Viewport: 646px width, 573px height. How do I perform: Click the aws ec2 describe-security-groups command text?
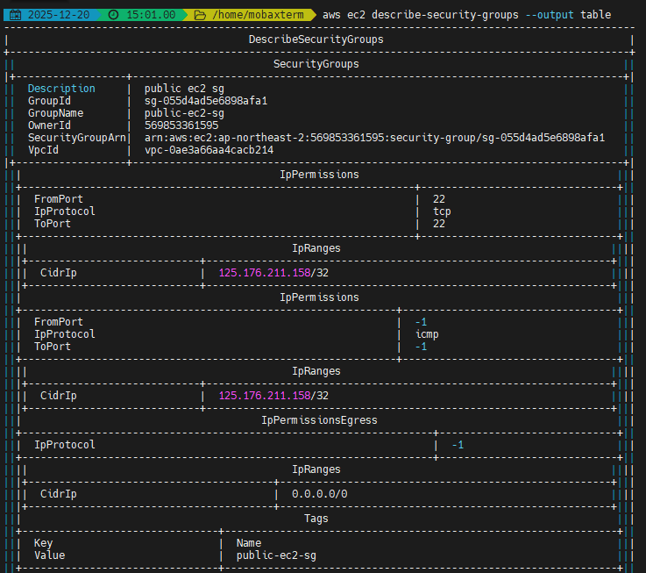[420, 15]
